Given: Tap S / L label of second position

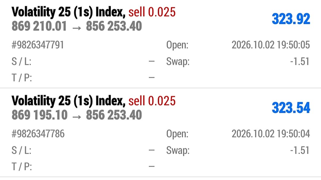Looking at the screenshot, I should tap(21, 150).
